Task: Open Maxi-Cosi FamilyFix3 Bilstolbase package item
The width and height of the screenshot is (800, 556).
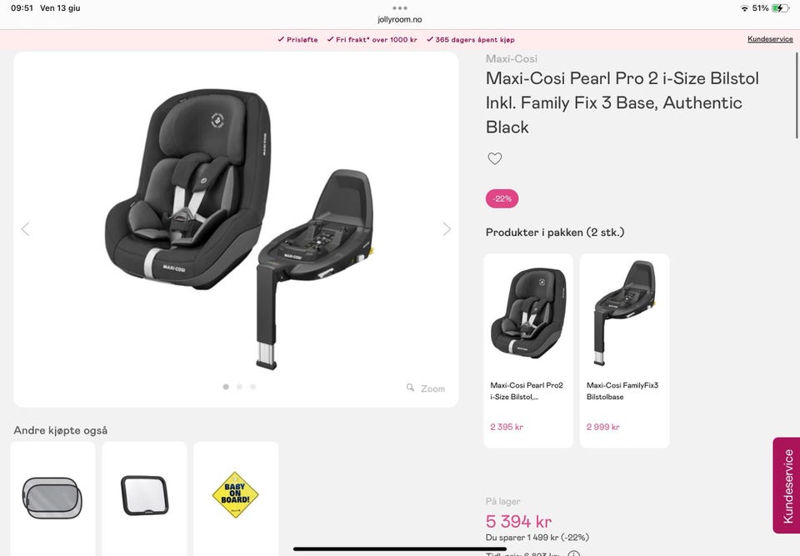Action: [624, 350]
